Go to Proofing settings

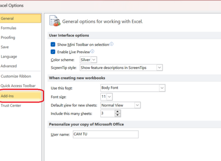coord(8,37)
